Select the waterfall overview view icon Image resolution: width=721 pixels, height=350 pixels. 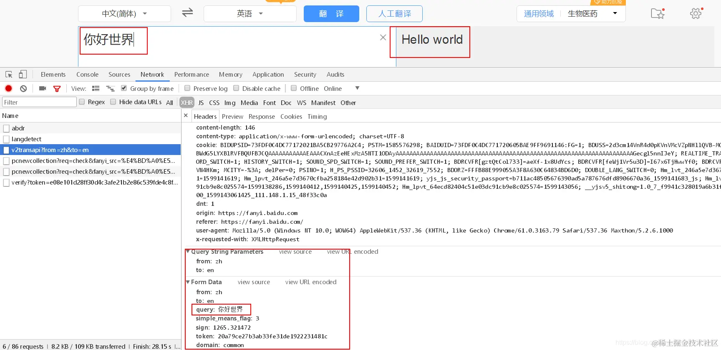click(x=111, y=88)
